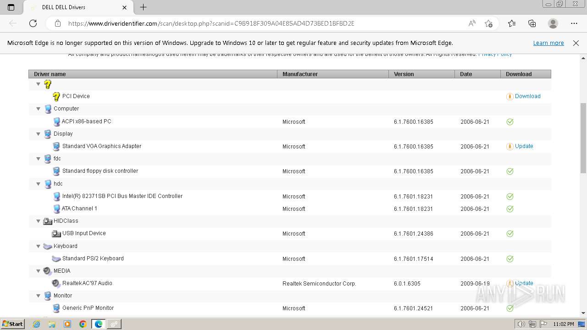The height and width of the screenshot is (330, 587).
Task: Dismiss the Edge unsupported notification bar
Action: [x=576, y=43]
